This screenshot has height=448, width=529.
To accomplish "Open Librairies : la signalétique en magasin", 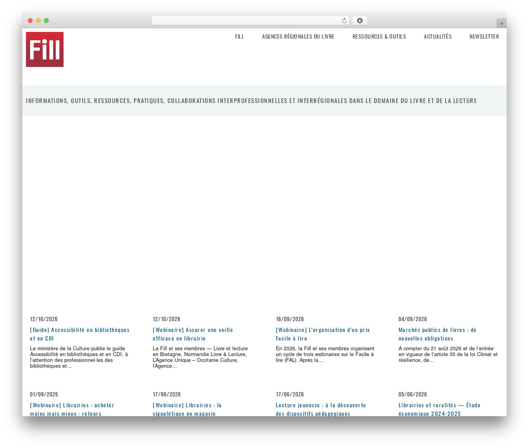I will click(x=187, y=409).
